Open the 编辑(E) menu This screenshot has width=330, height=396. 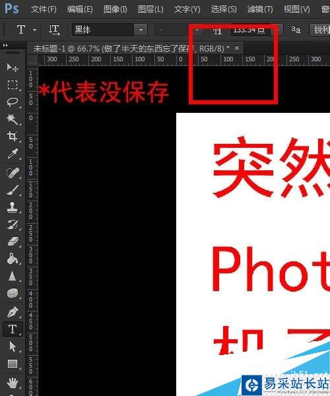[80, 9]
